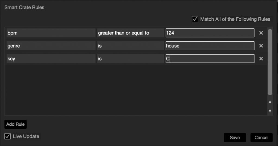
Task: Change the 'greater than or equal to' operator
Action: coord(130,33)
